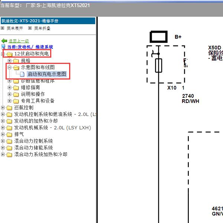Click the 启动和充电示意图 page icon

coord(22,74)
